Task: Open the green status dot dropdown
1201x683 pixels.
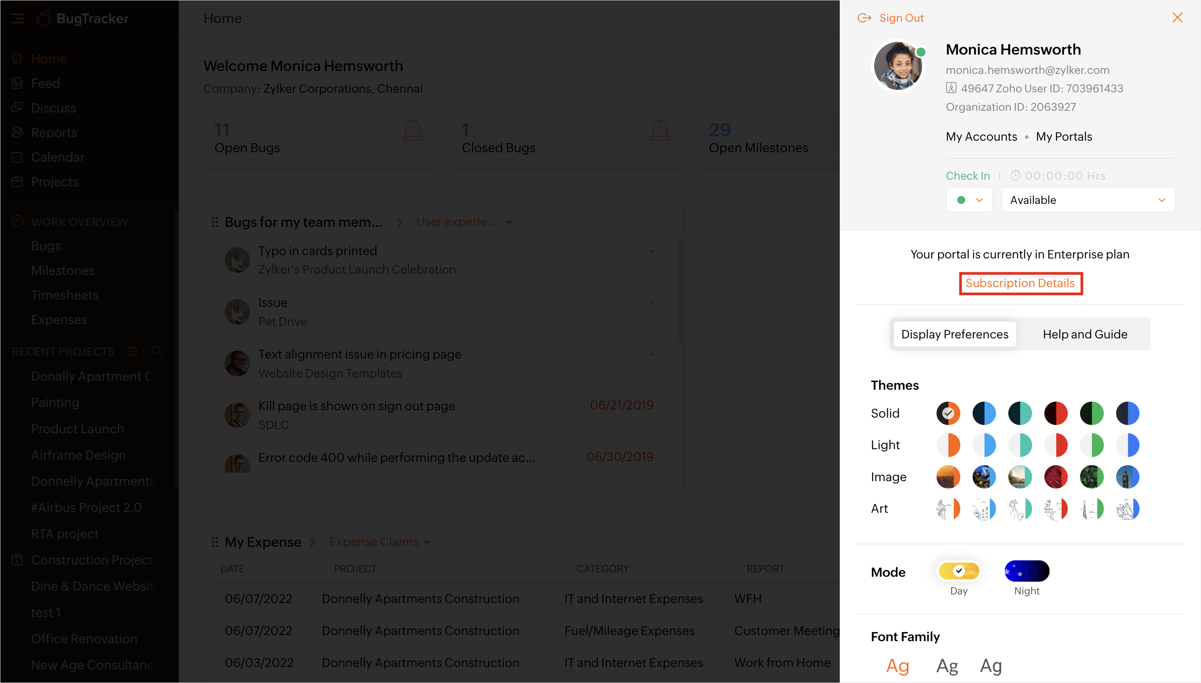Action: point(969,200)
